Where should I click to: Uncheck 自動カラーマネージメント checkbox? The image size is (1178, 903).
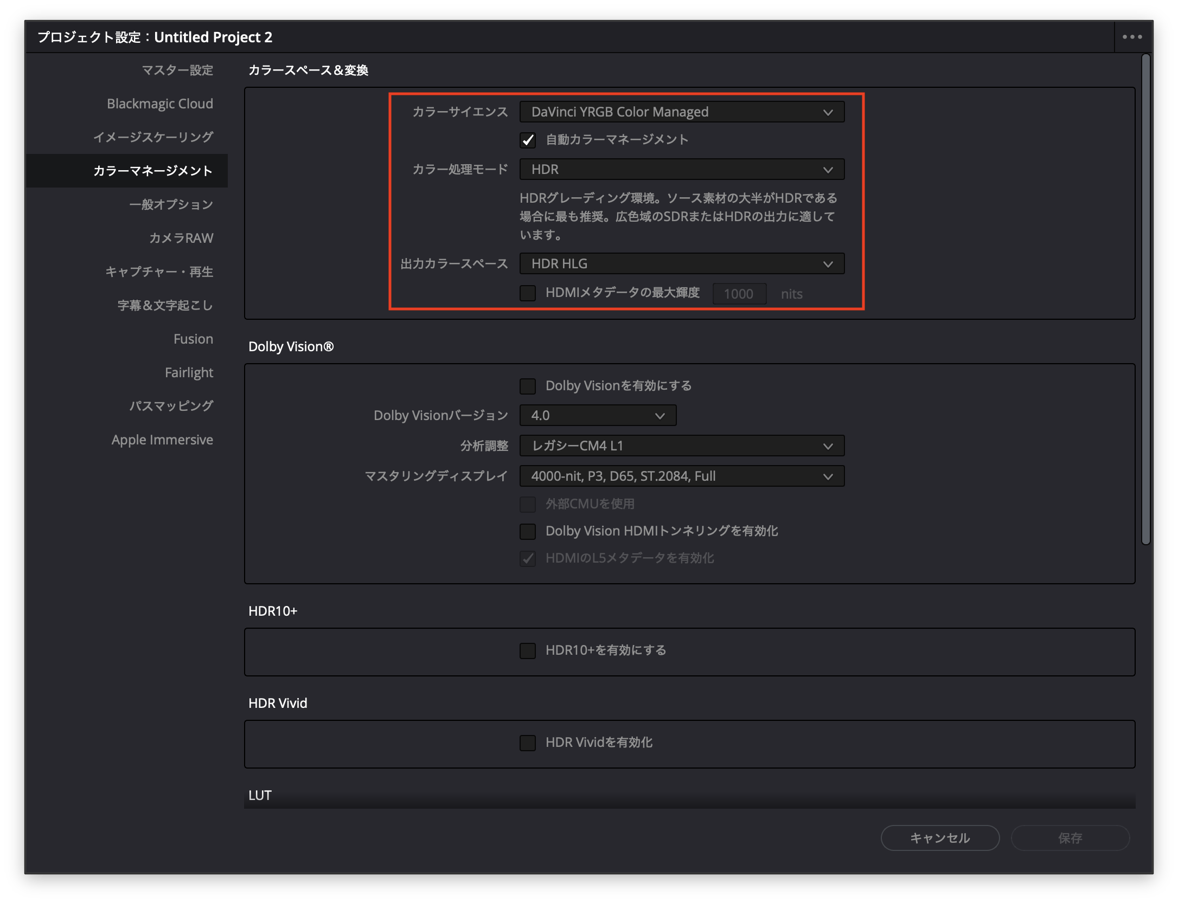528,140
